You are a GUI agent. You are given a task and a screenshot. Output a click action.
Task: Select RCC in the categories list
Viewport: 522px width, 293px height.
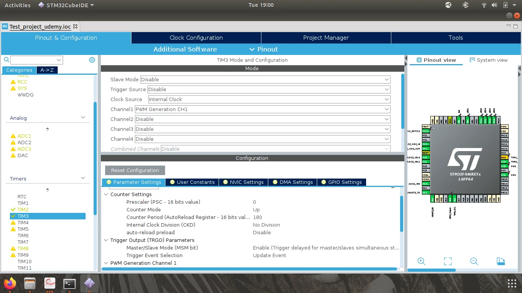22,82
